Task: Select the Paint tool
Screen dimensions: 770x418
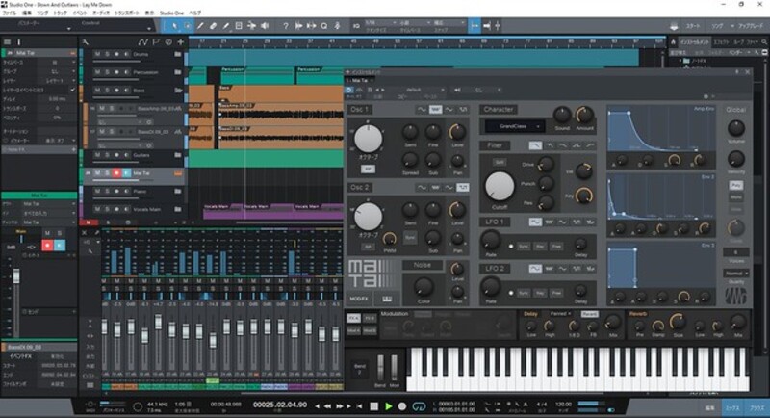Action: point(226,26)
